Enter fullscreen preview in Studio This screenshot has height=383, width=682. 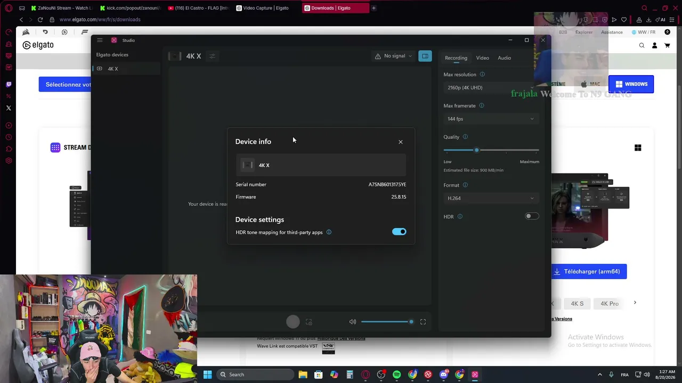pos(423,322)
